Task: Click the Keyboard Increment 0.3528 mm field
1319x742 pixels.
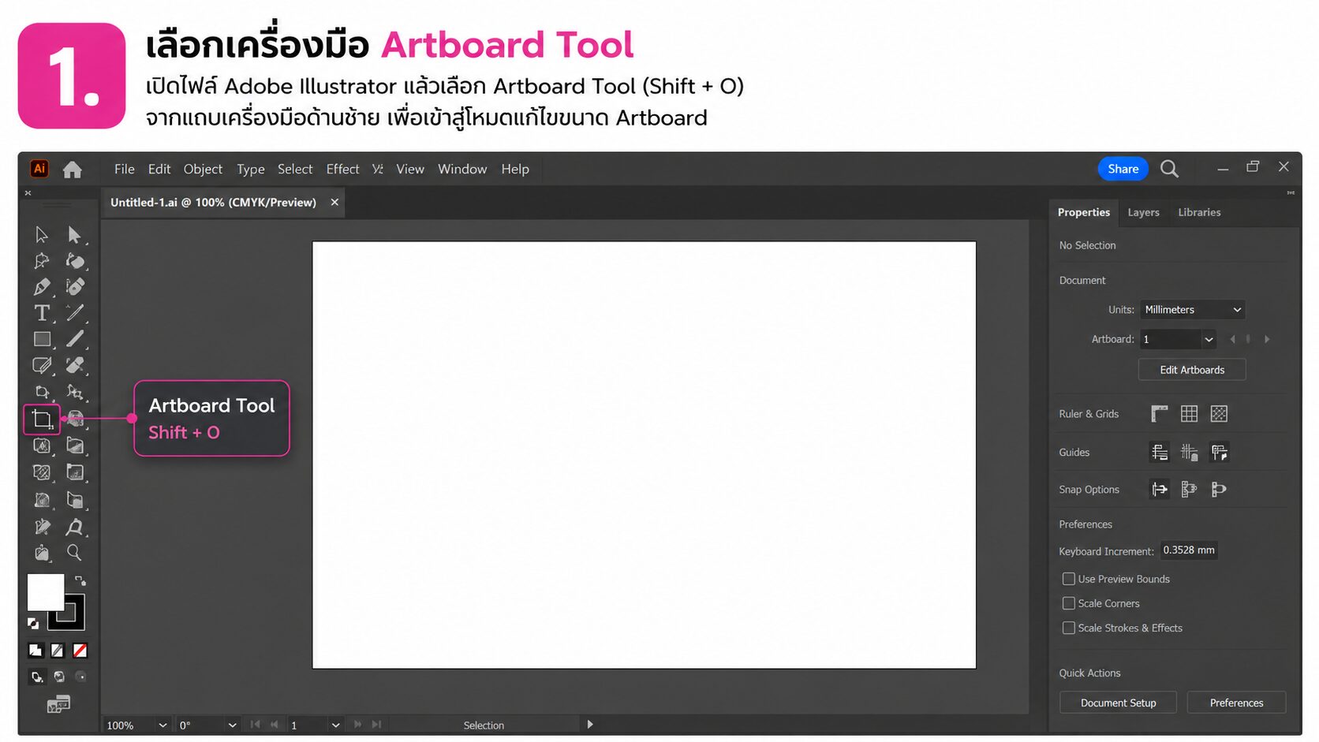Action: coord(1189,550)
